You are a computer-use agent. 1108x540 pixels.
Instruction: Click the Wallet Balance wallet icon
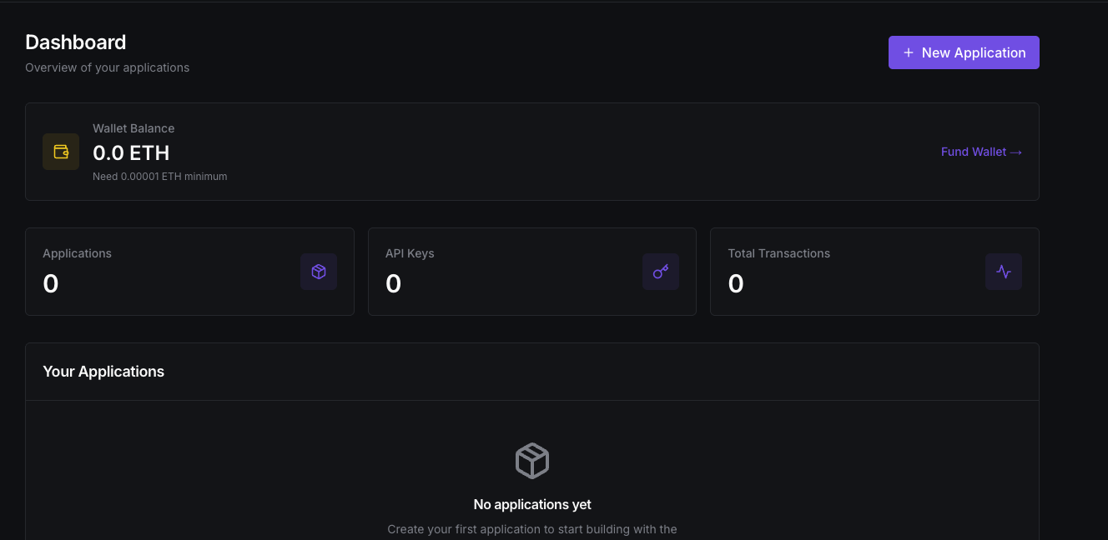point(60,152)
